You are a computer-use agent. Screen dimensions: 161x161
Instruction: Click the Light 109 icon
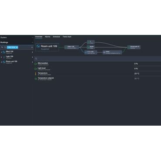pos(4,57)
